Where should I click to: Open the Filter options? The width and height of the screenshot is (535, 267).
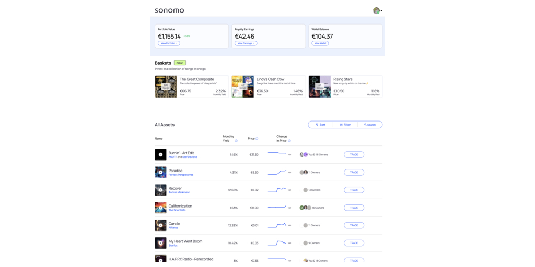345,125
